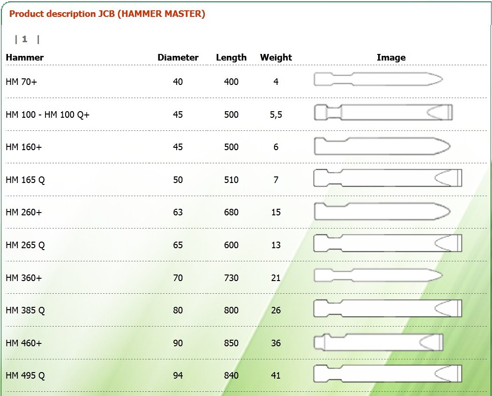Click the 'HM 100 - HM 100 Q+' name

[47, 114]
